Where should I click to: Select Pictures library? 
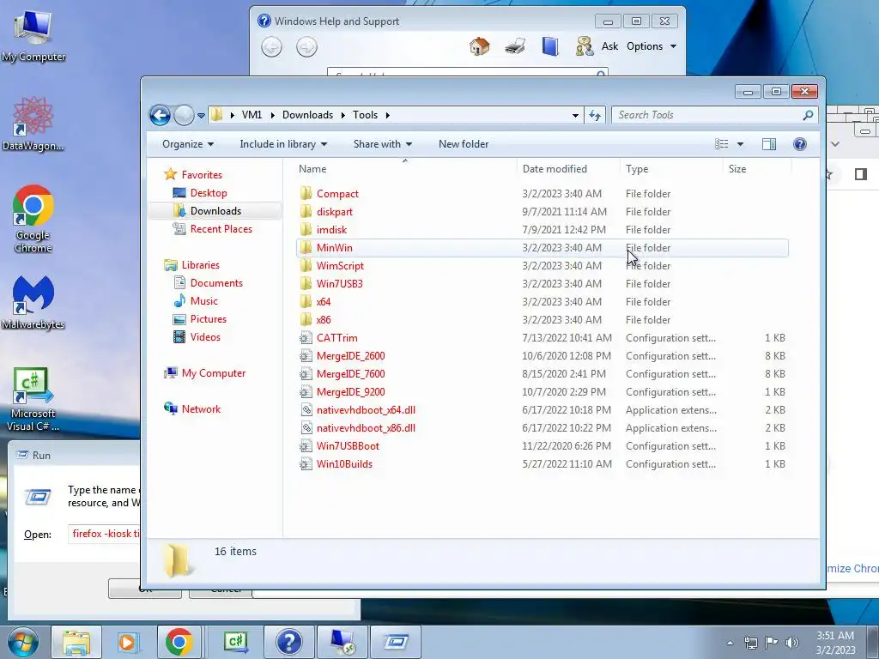click(209, 319)
